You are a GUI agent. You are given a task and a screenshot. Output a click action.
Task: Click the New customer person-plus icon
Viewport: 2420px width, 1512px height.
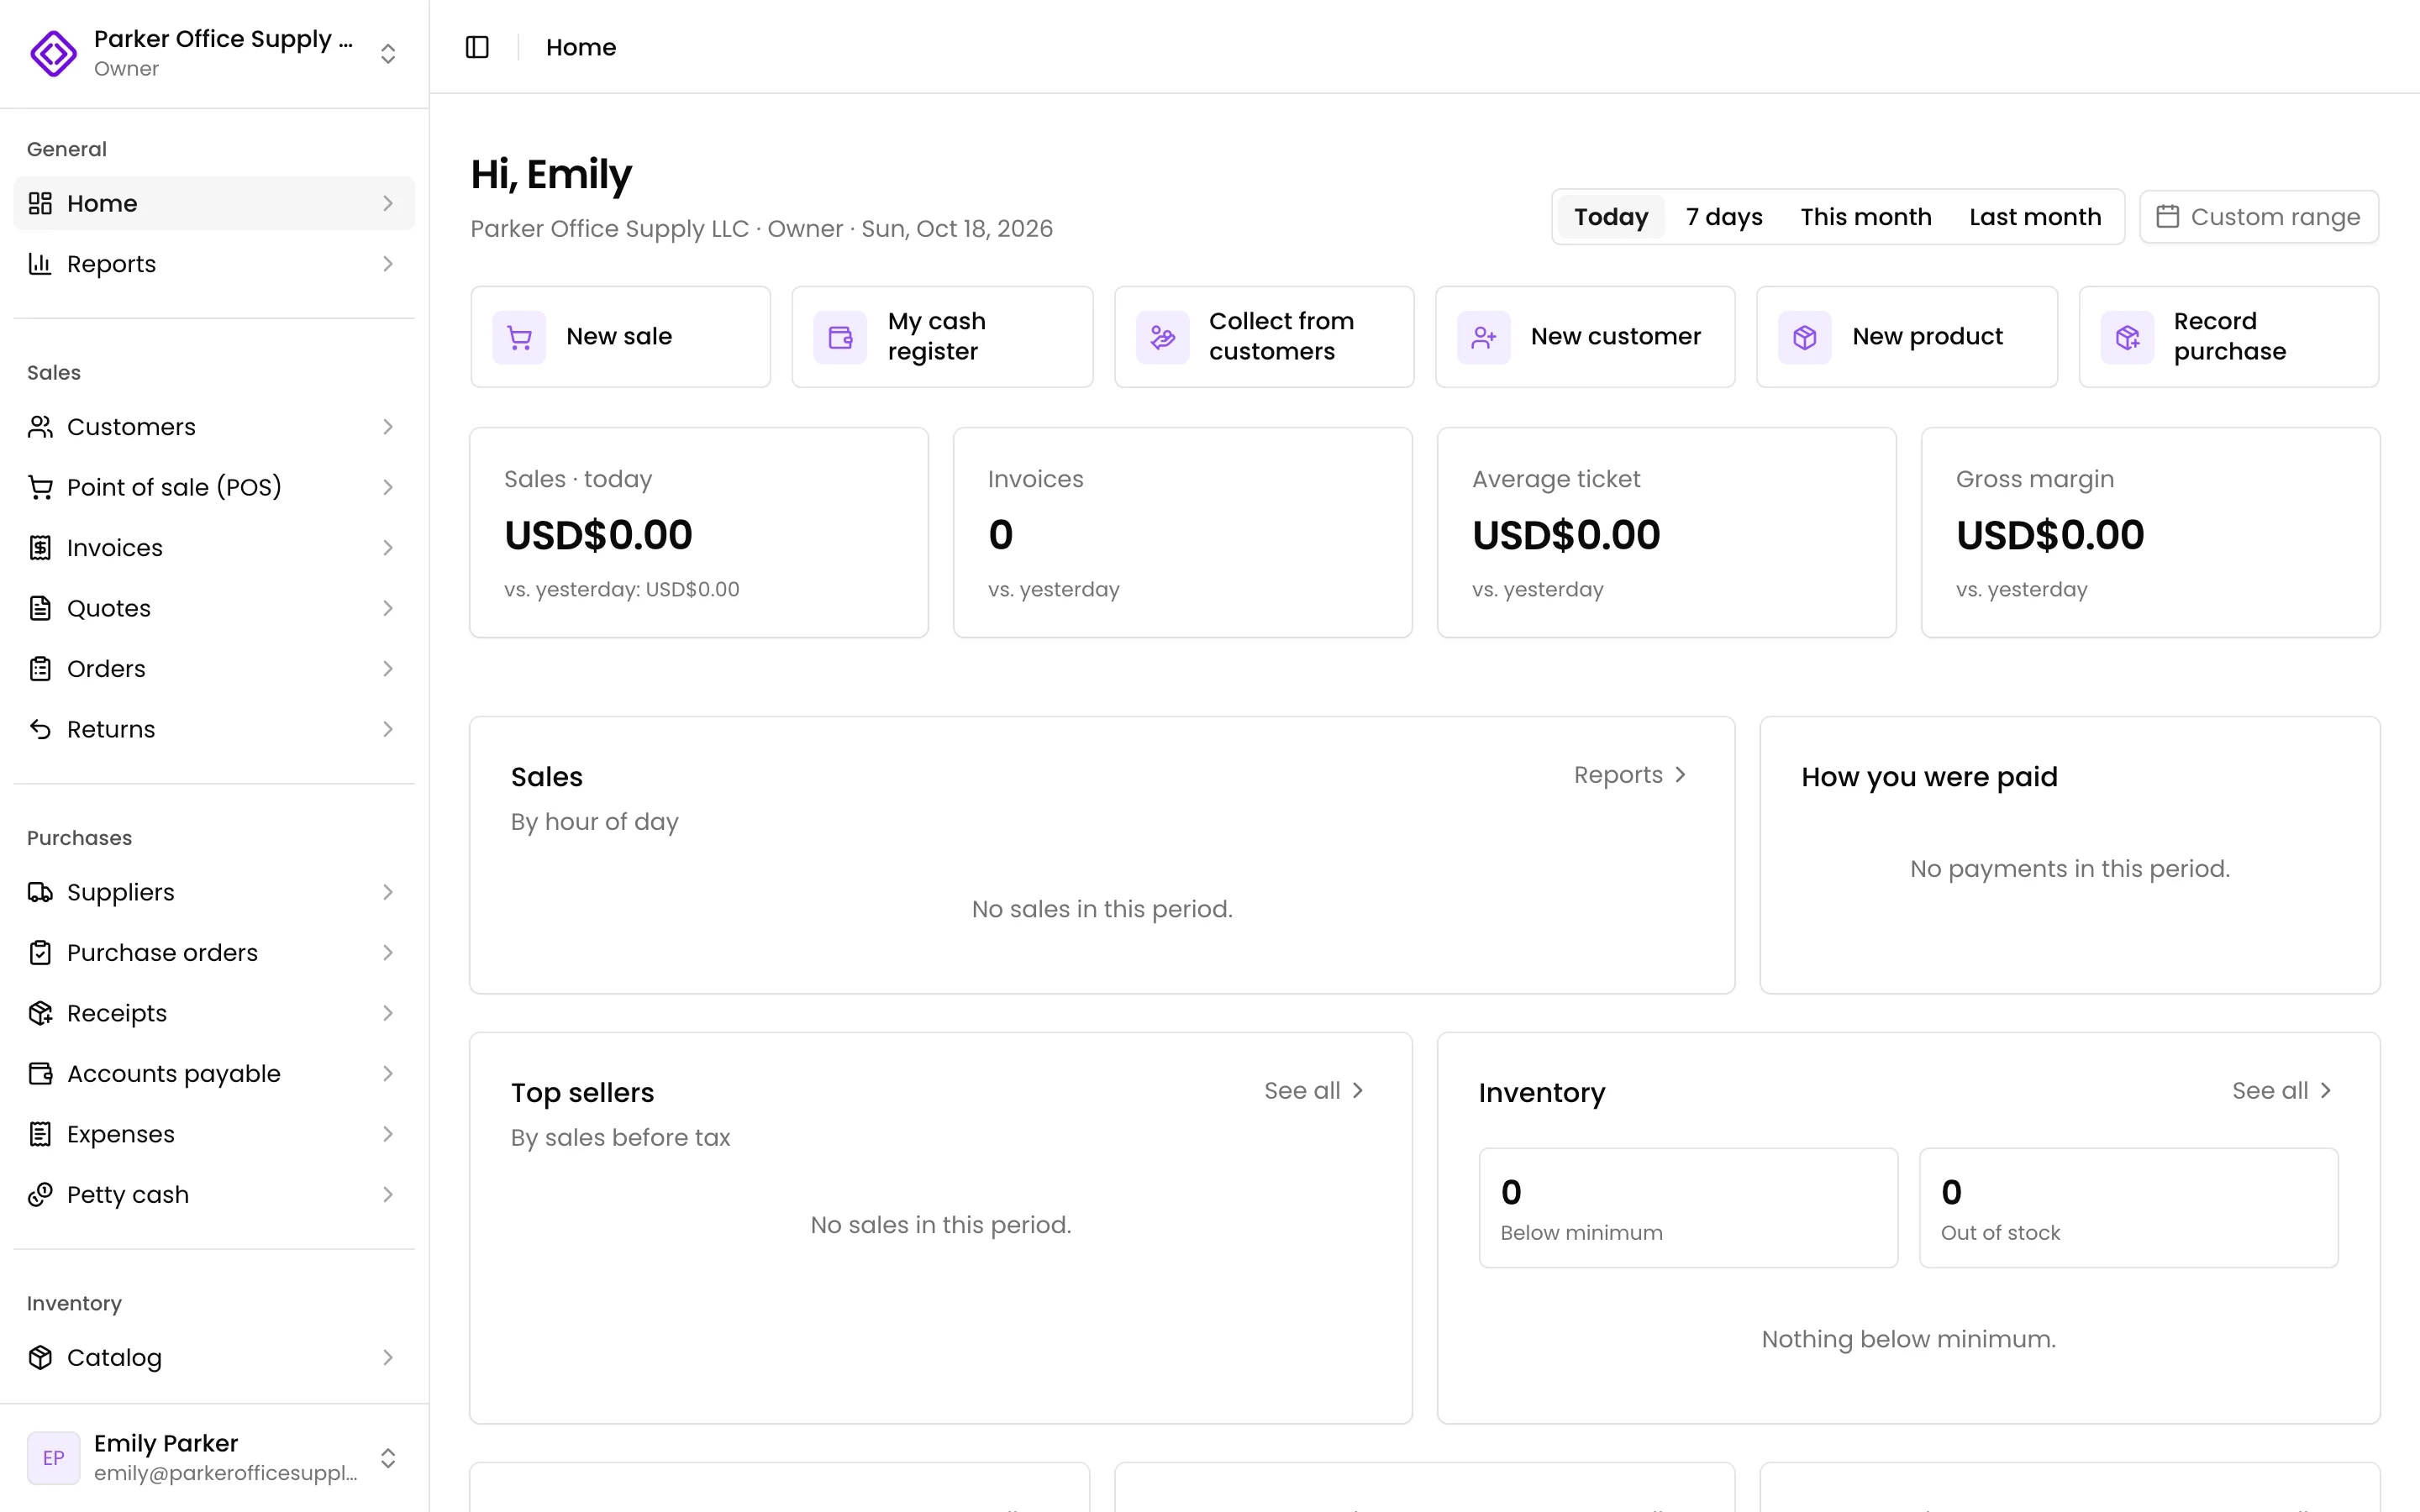1483,337
